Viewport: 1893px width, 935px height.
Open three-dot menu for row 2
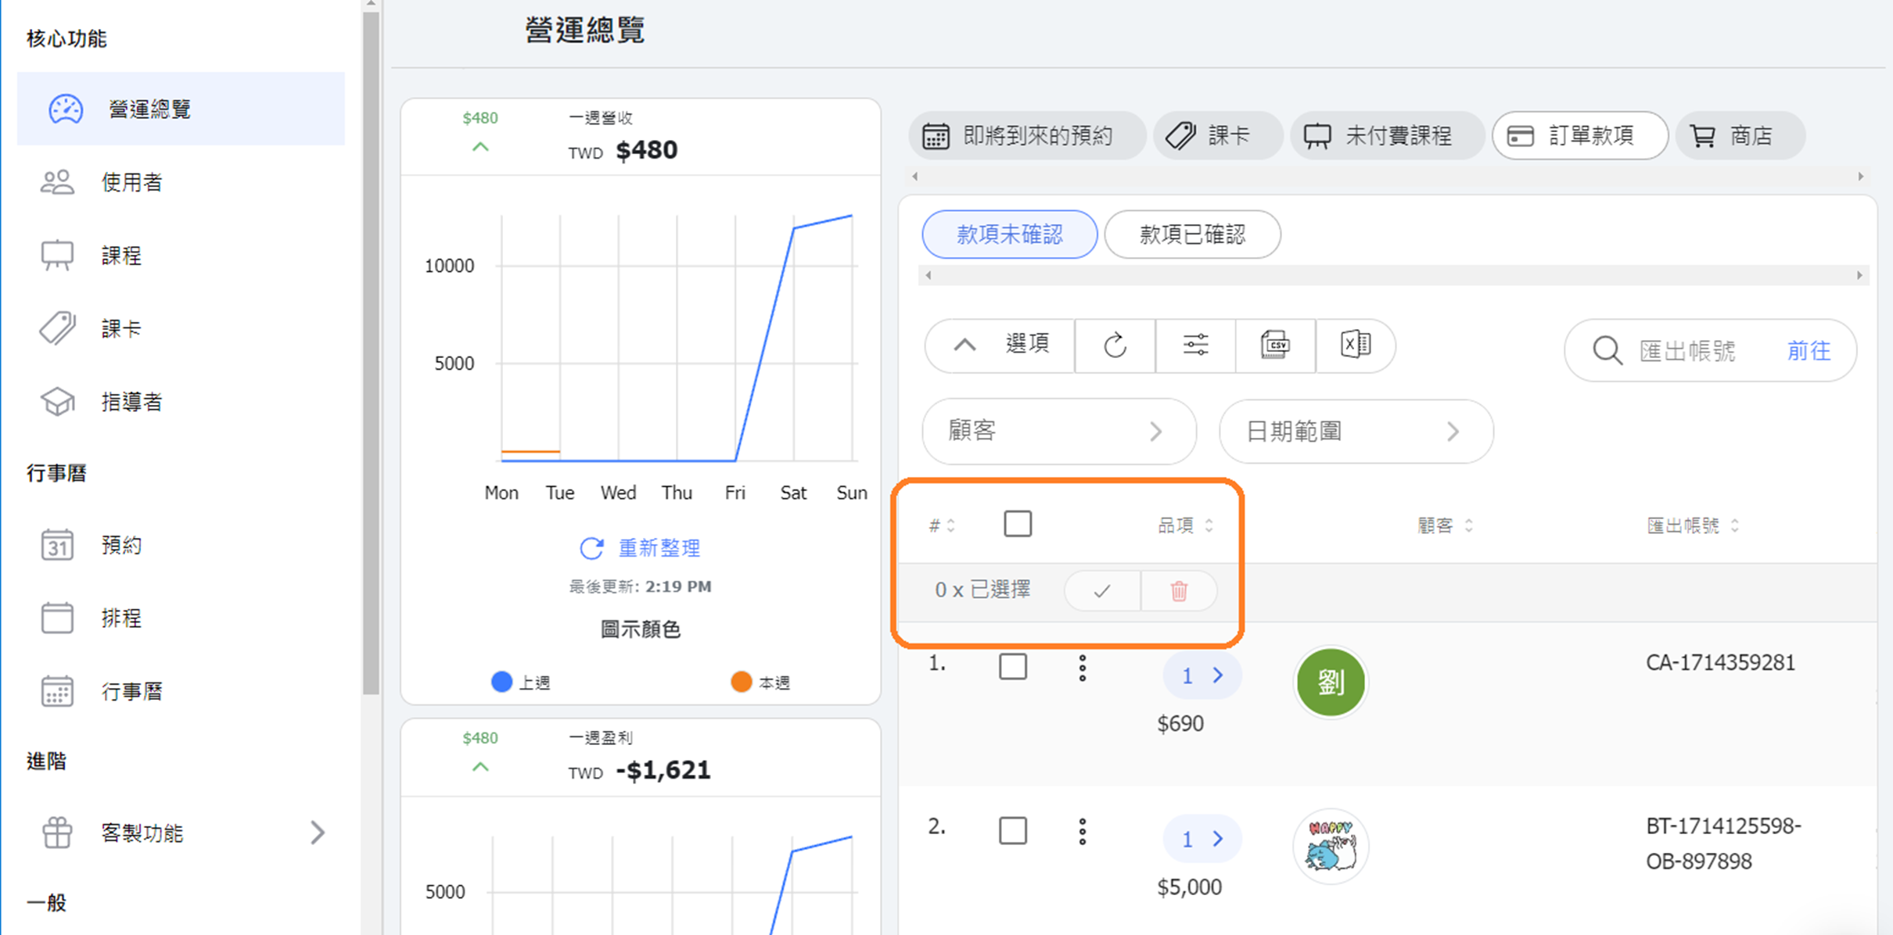point(1083,832)
